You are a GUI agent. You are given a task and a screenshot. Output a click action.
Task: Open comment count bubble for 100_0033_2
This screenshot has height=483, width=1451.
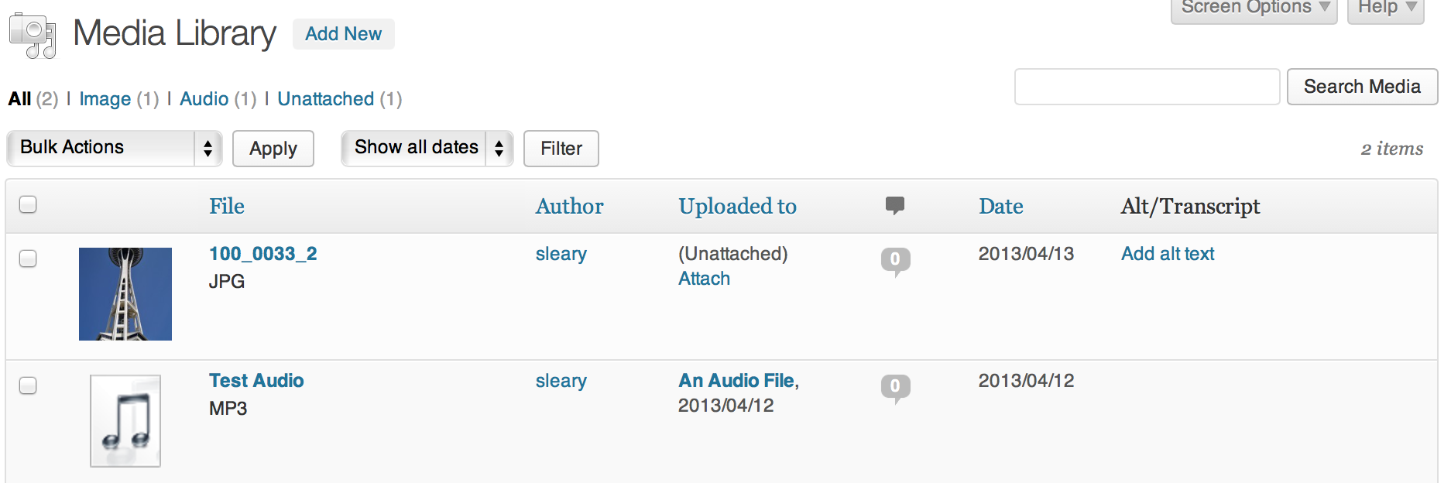(x=895, y=261)
